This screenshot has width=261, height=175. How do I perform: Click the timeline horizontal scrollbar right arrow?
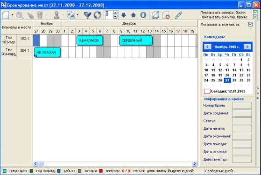click(x=195, y=164)
